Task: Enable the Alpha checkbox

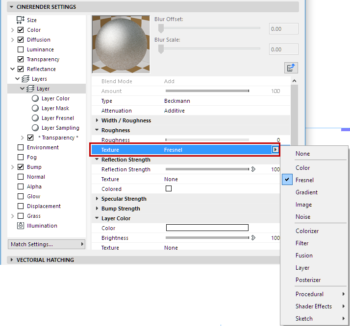Action: click(21, 186)
